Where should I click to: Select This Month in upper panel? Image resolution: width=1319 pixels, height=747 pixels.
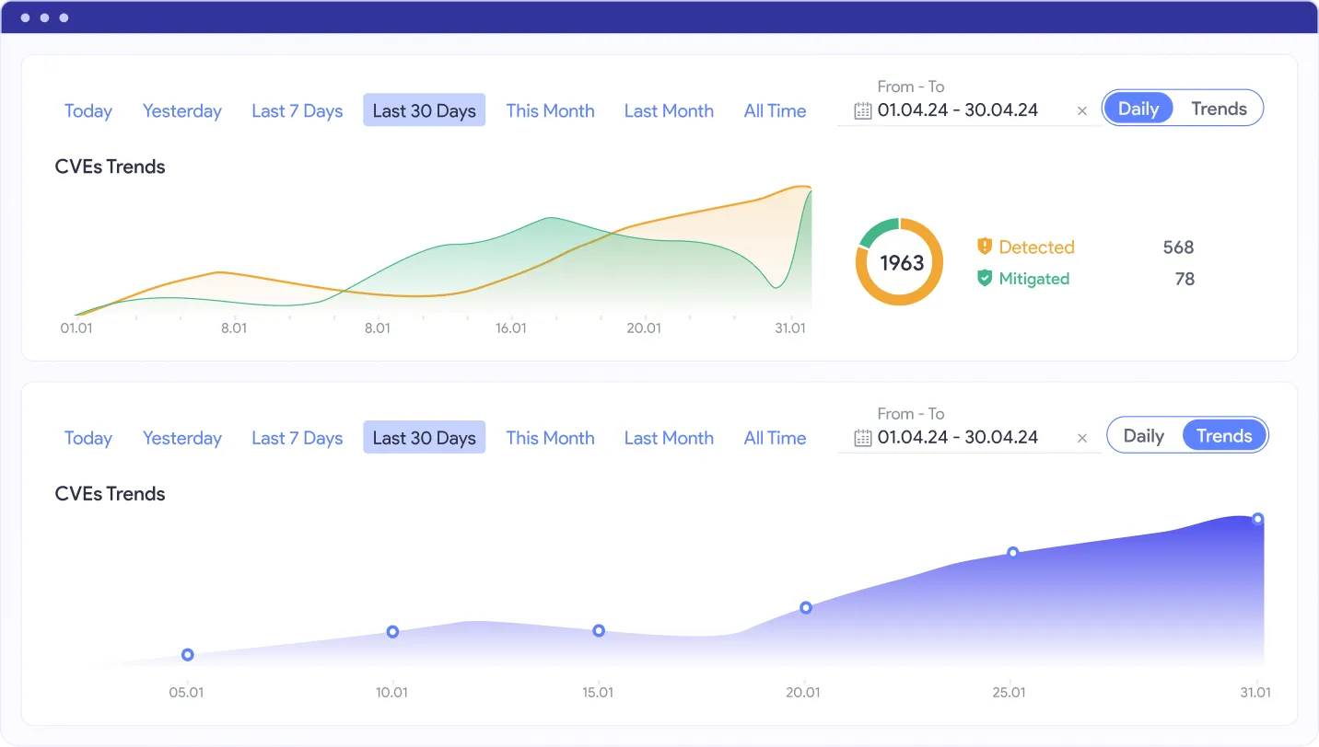tap(551, 111)
